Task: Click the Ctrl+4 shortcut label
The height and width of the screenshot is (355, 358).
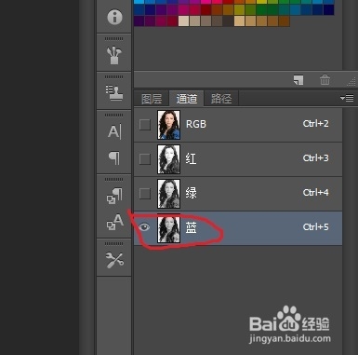Action: click(316, 193)
